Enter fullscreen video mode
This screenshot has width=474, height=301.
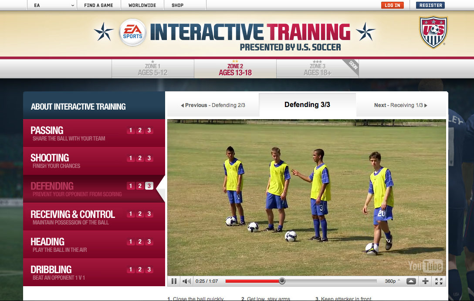click(439, 281)
